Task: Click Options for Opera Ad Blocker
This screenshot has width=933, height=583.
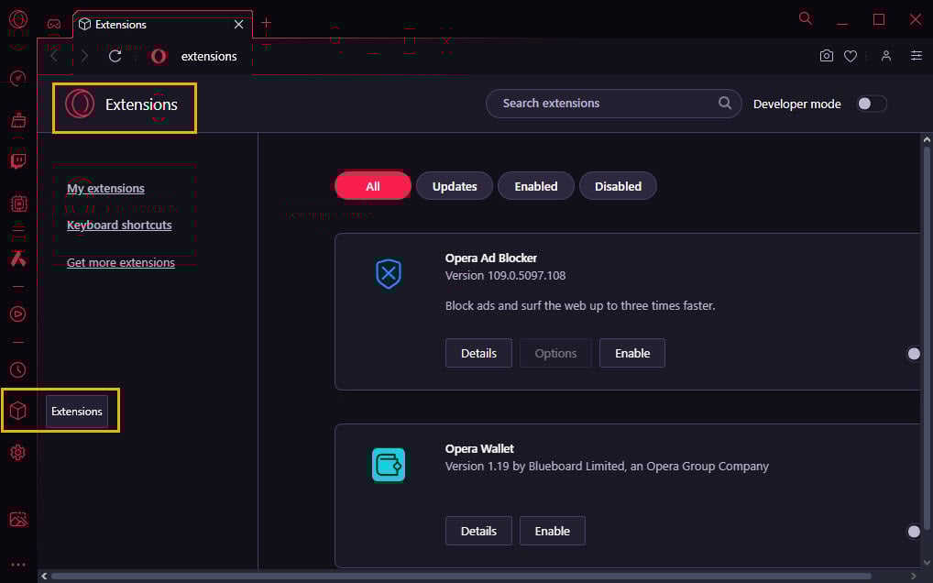Action: [x=555, y=353]
